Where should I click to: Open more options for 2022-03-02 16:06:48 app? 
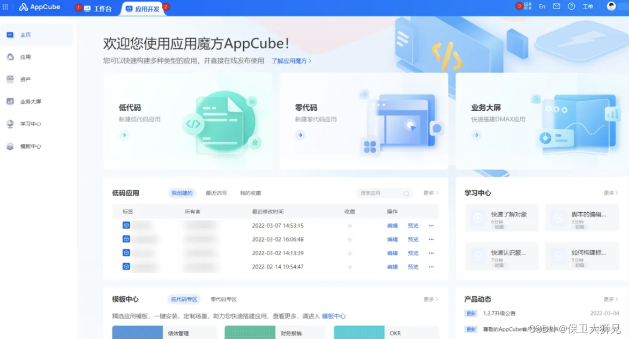[x=431, y=240]
